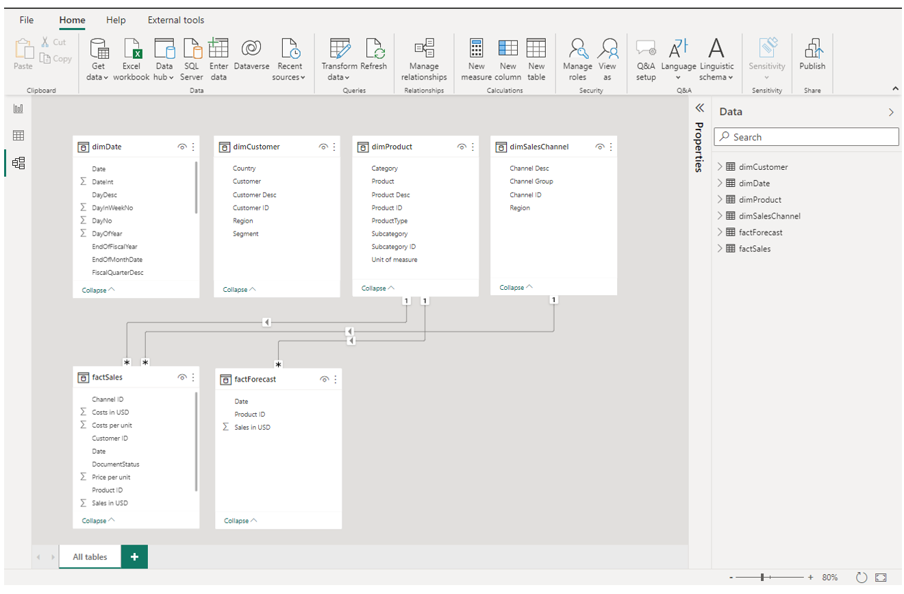
Task: Open Transform data editor
Action: tap(340, 60)
